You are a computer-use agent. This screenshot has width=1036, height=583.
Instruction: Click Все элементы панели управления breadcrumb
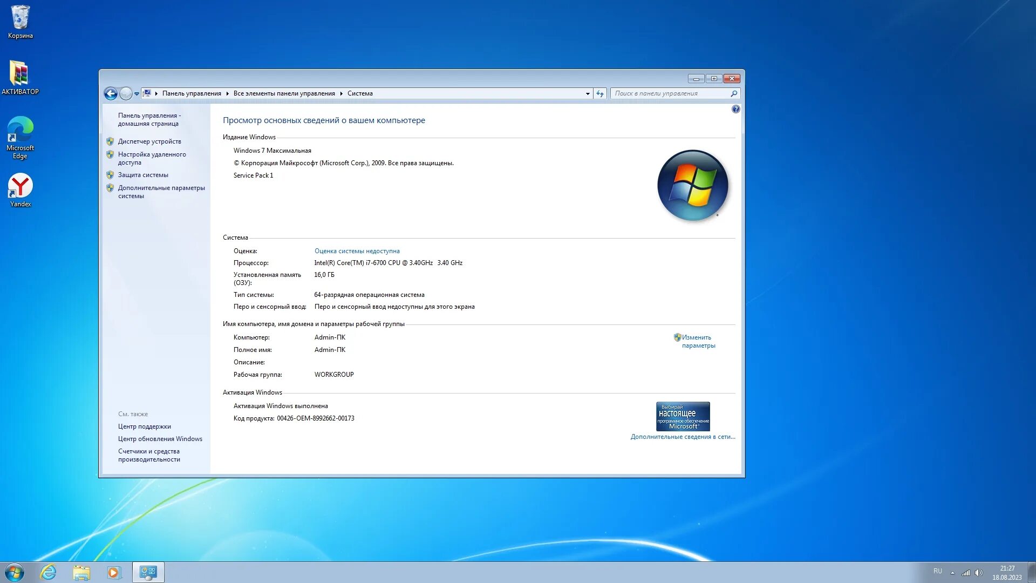point(284,93)
